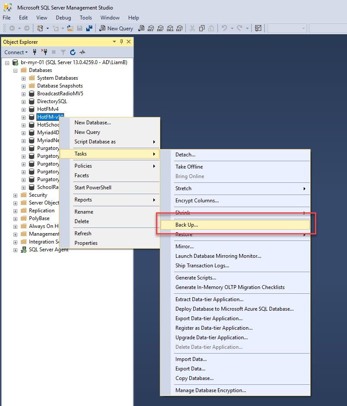347x406 pixels.
Task: Refresh the Object Explorer tree
Action: coord(73,52)
